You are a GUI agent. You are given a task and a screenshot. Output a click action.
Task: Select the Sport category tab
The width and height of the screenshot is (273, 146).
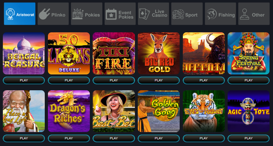[x=187, y=14]
